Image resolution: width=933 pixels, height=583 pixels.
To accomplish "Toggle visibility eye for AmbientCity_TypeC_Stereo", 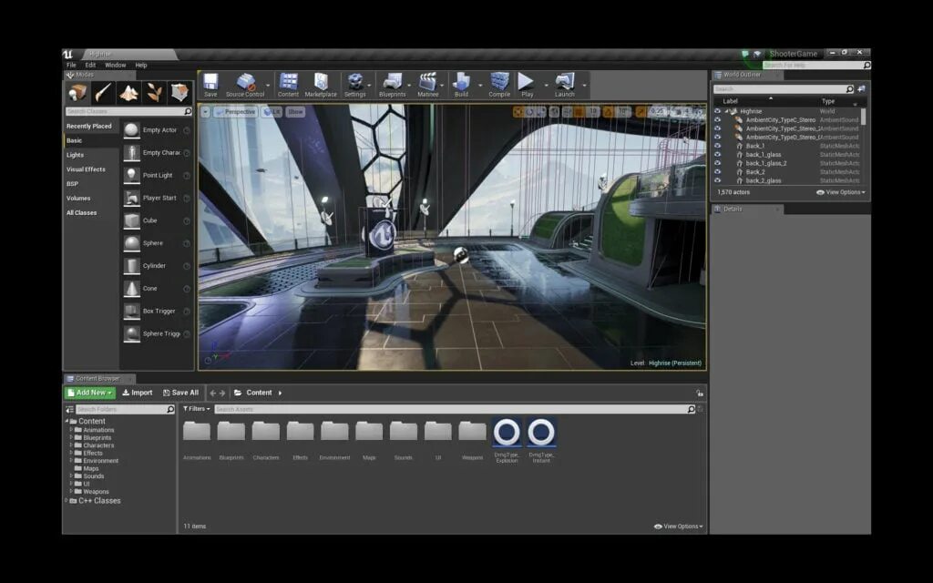I will [717, 119].
